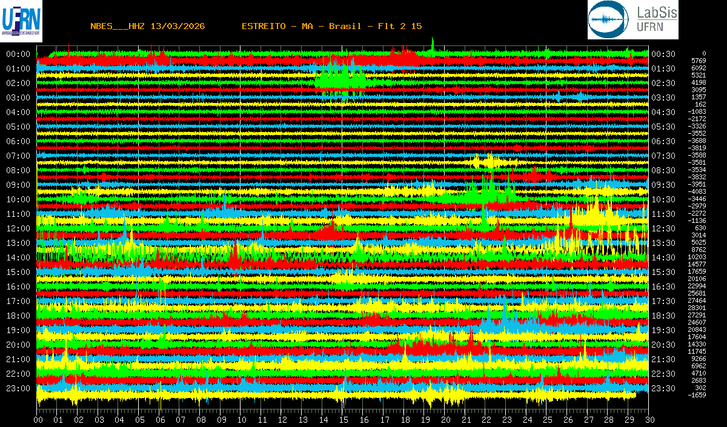Click the 02:30 label on the right axis

[663, 83]
